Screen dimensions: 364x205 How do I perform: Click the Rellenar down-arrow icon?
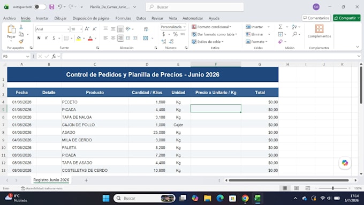280,34
